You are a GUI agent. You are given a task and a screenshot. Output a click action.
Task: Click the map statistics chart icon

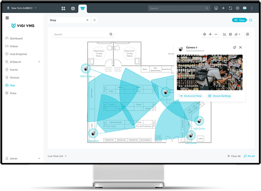point(224,34)
